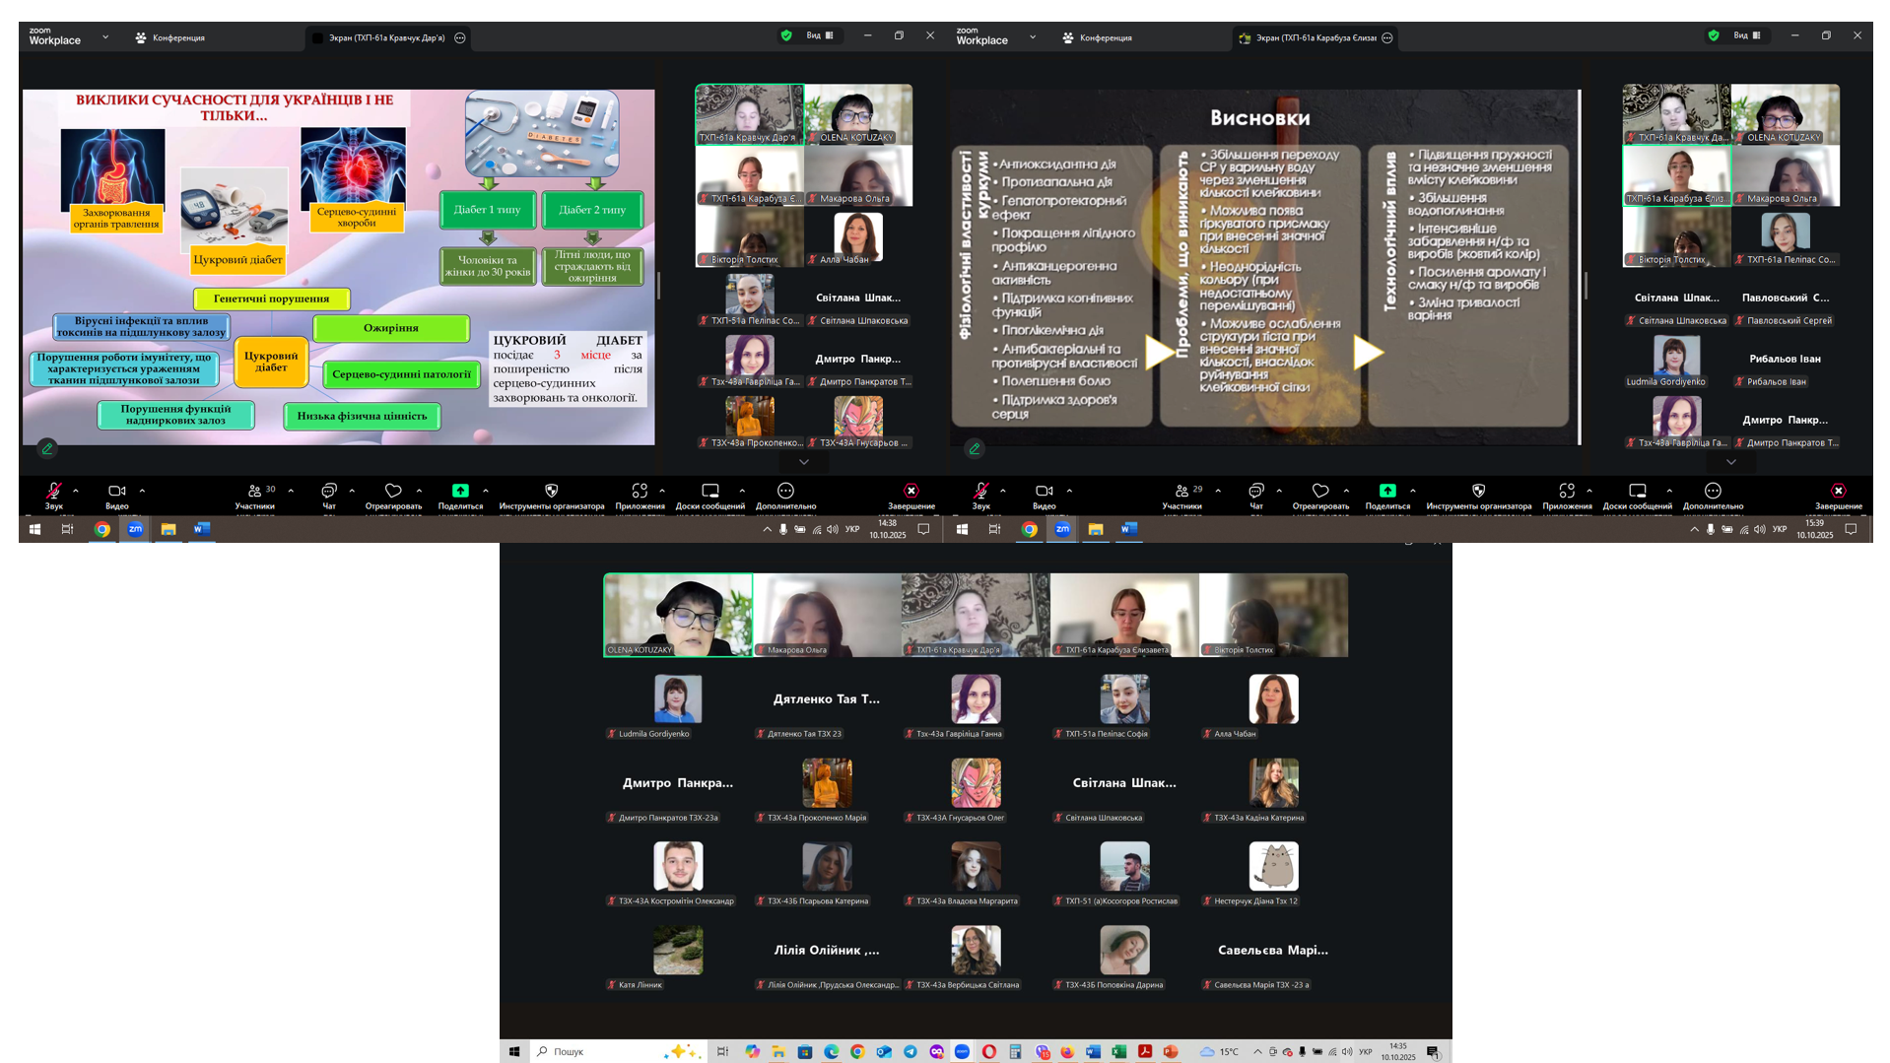Image resolution: width=1890 pixels, height=1063 pixels.
Task: Toggle video camera in the left Zoom window
Action: 116,491
